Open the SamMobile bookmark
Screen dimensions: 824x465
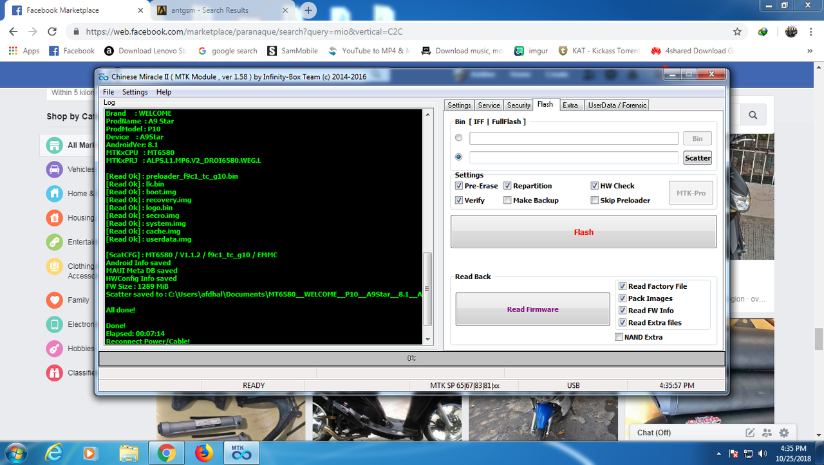(x=292, y=51)
